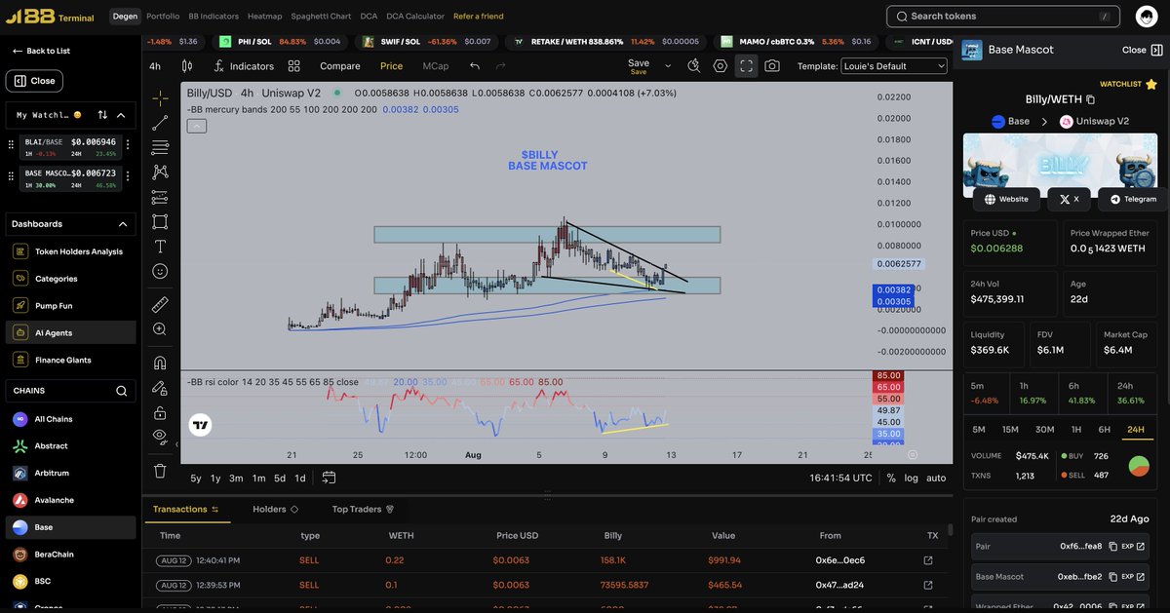Toggle fullscreen chart mode
Viewport: 1170px width, 613px height.
point(746,65)
